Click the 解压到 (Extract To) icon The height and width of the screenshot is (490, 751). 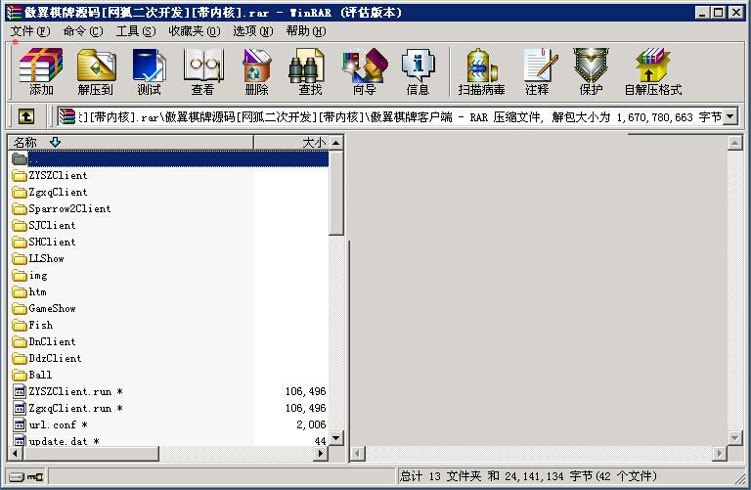pos(96,71)
